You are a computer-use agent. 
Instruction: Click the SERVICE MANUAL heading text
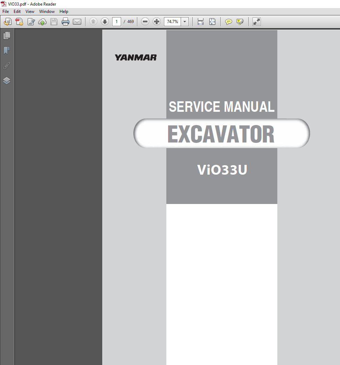(x=221, y=107)
